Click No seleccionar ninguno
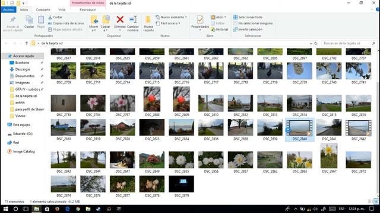The width and height of the screenshot is (380, 213). click(253, 23)
